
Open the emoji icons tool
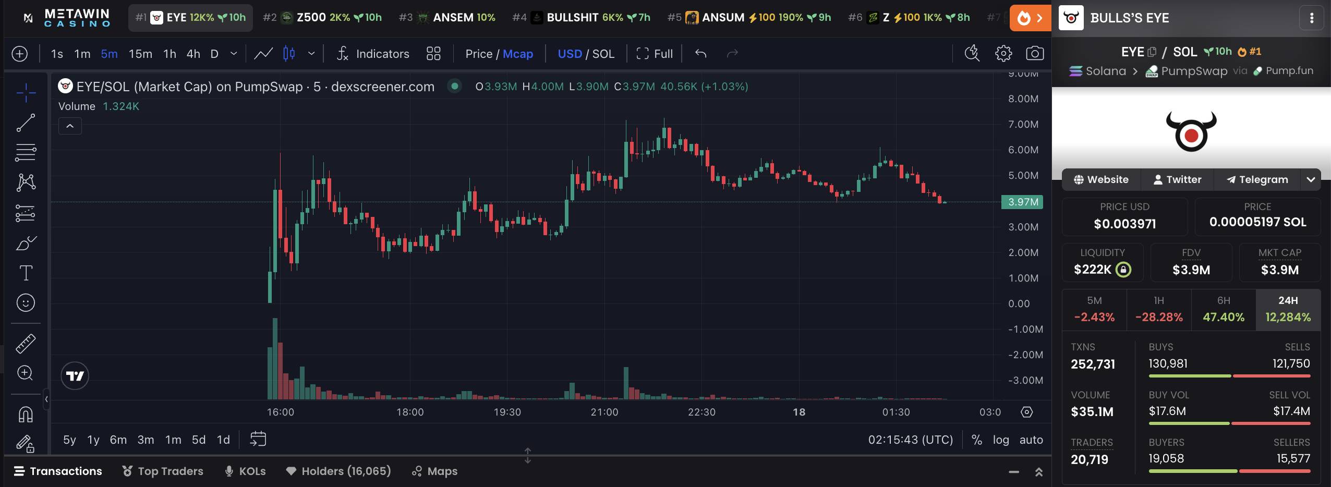(x=26, y=303)
